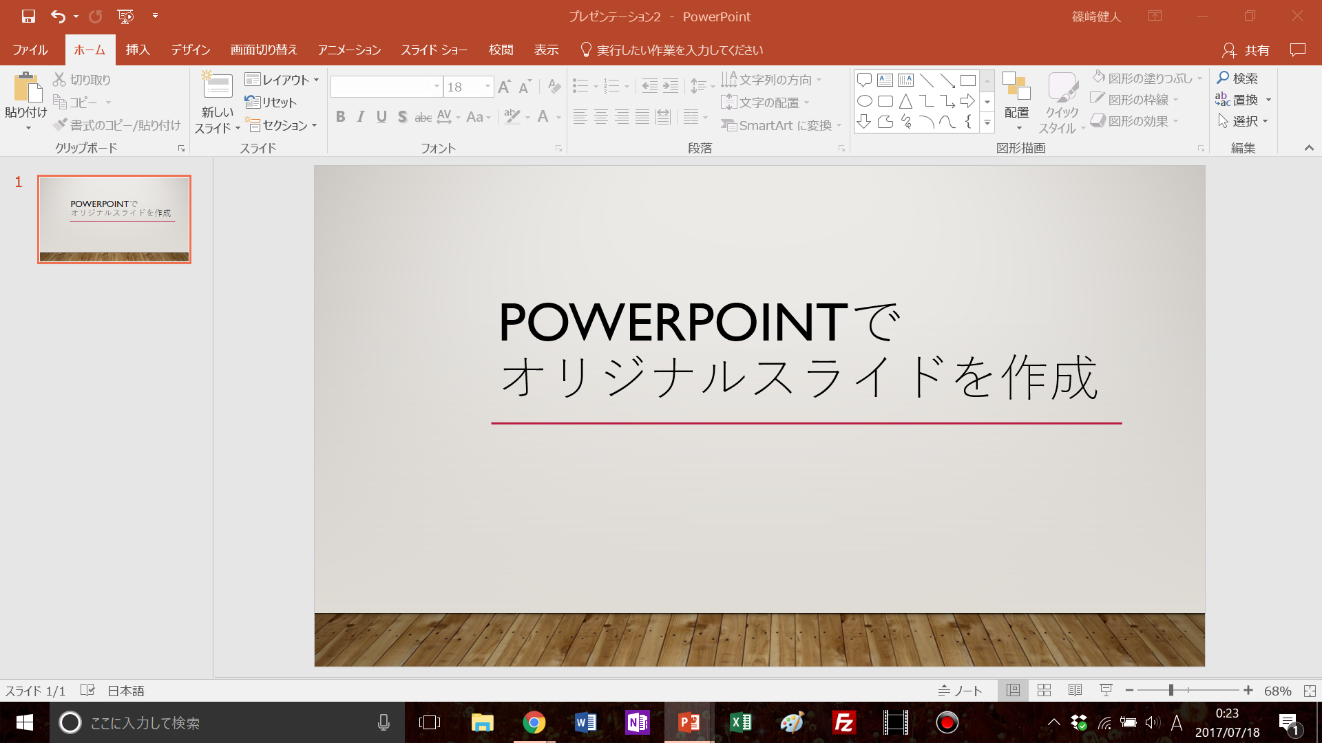Toggle the Notes (ノート) pane
Viewport: 1322px width, 743px height.
point(960,690)
